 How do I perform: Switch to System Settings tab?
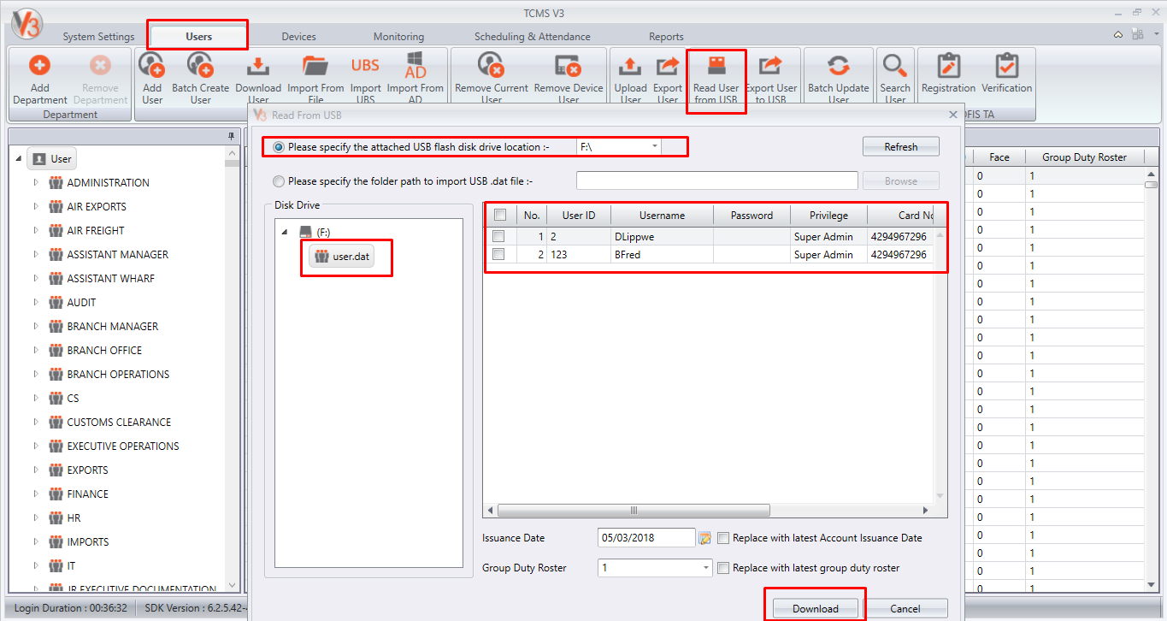coord(98,37)
